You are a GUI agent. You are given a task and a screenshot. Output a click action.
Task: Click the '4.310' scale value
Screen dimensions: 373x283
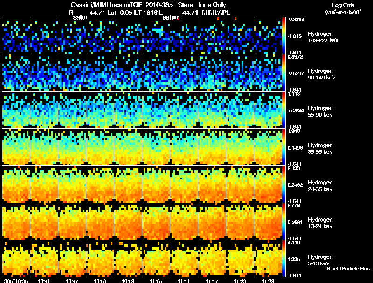pos(294,243)
